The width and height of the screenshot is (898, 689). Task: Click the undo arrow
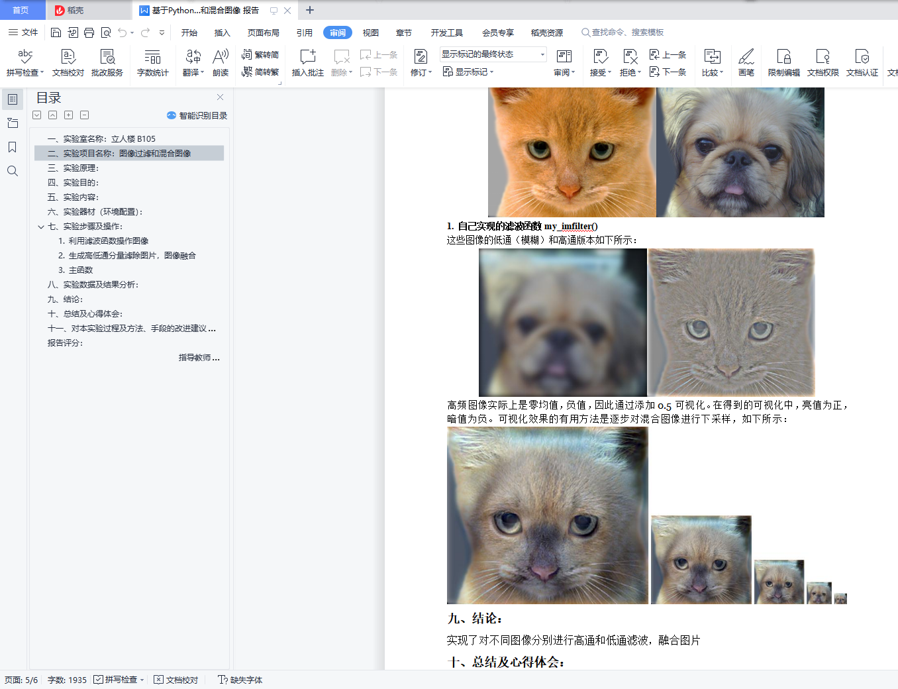tap(123, 32)
